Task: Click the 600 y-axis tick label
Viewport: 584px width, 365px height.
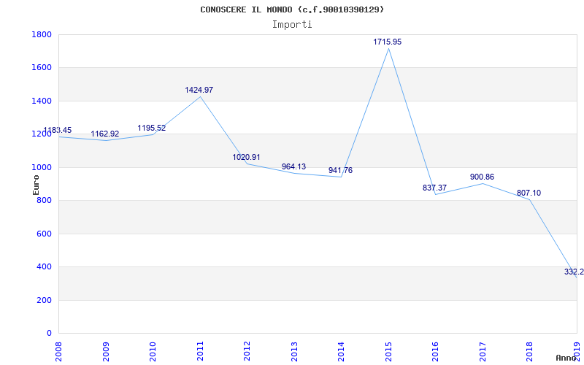Action: 44,234
